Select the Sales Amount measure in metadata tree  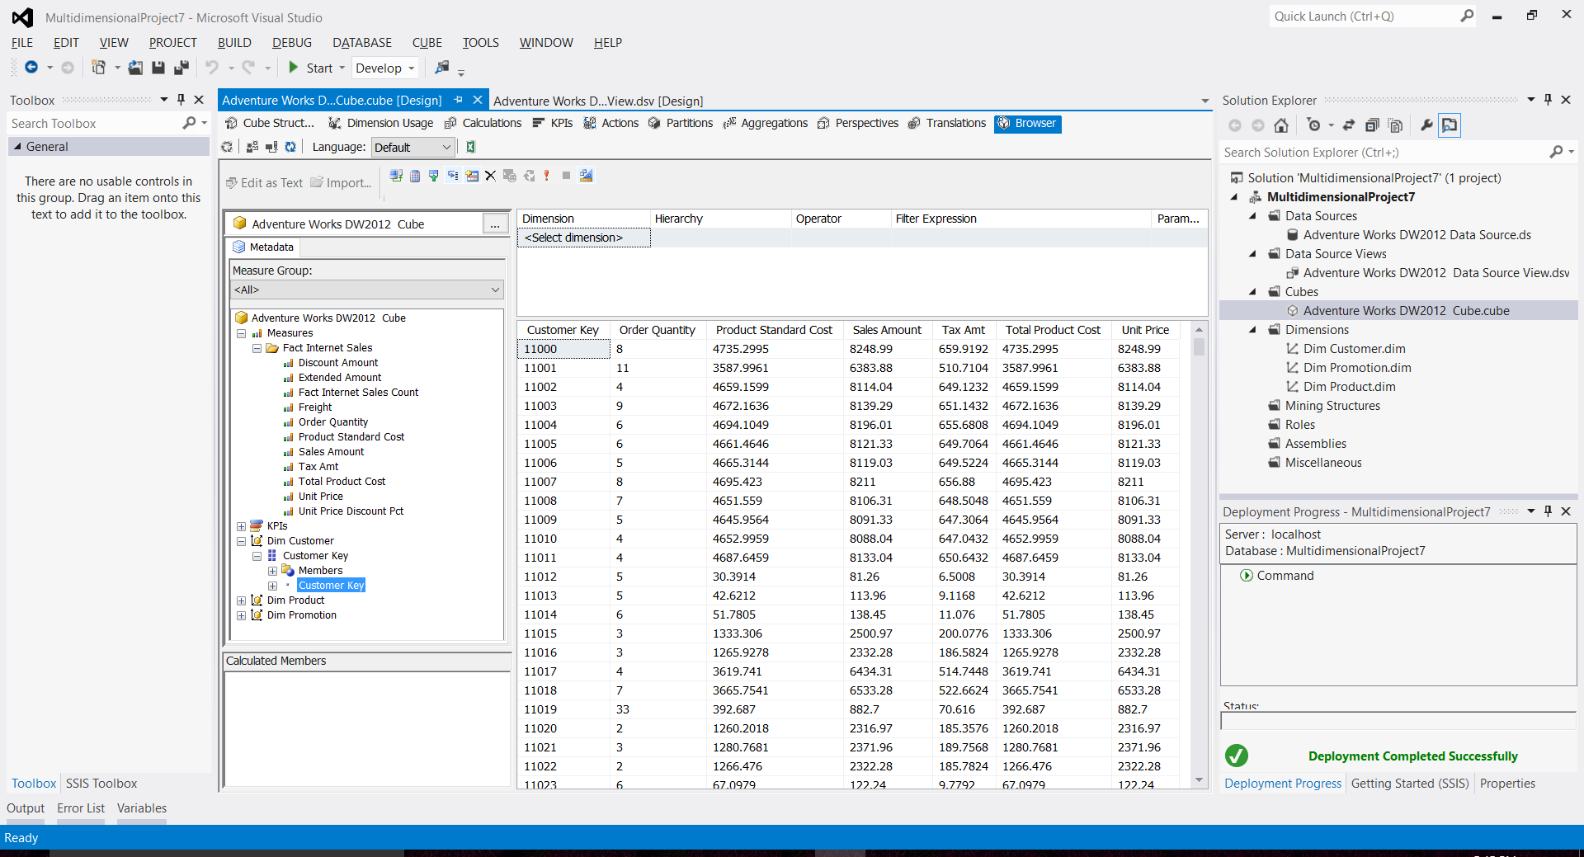(331, 452)
